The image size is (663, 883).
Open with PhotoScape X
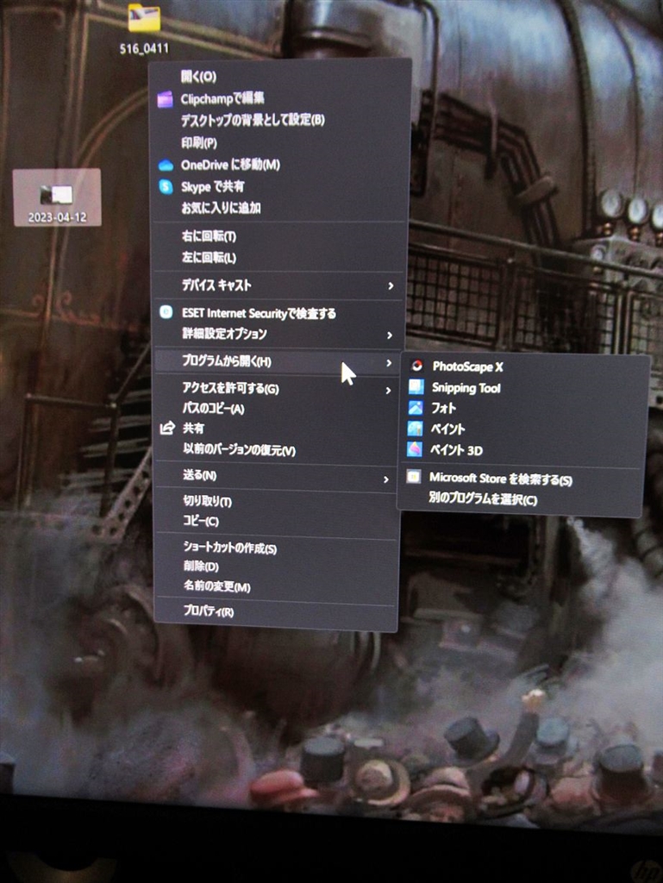tap(467, 366)
